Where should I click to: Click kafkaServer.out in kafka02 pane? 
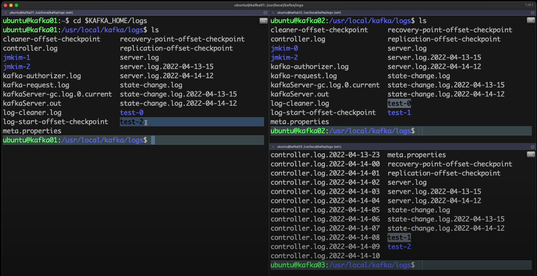click(x=300, y=94)
